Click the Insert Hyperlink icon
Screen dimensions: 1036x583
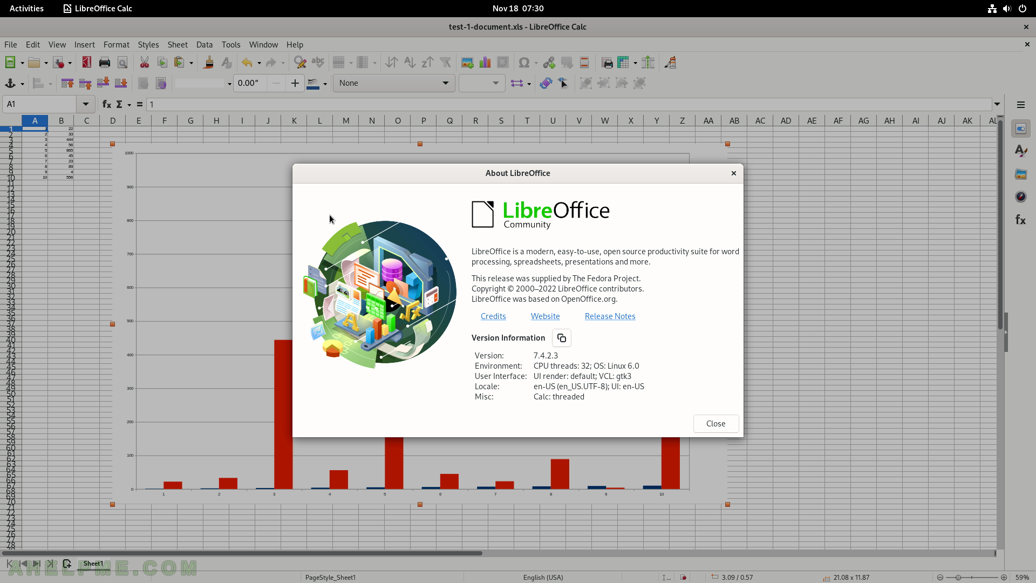(549, 63)
